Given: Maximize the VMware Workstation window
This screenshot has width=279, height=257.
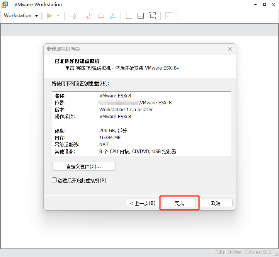Looking at the screenshot, I should pos(264,5).
